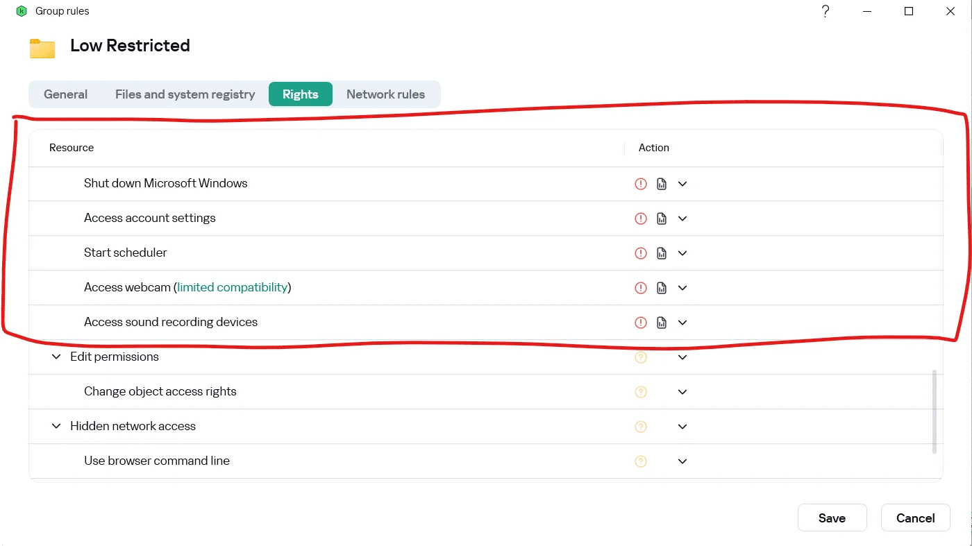
Task: Open the limited compatibility link
Action: click(x=233, y=287)
